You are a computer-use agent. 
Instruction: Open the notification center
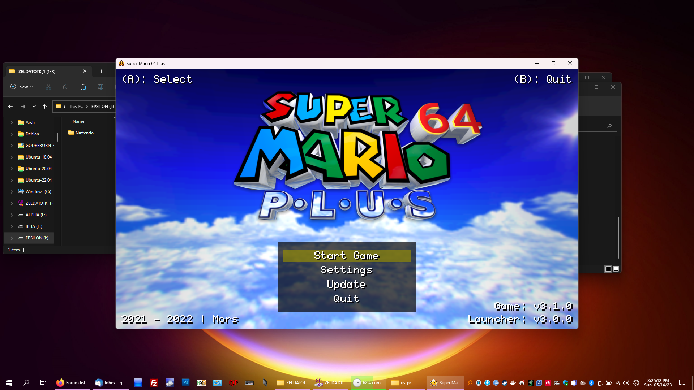682,383
